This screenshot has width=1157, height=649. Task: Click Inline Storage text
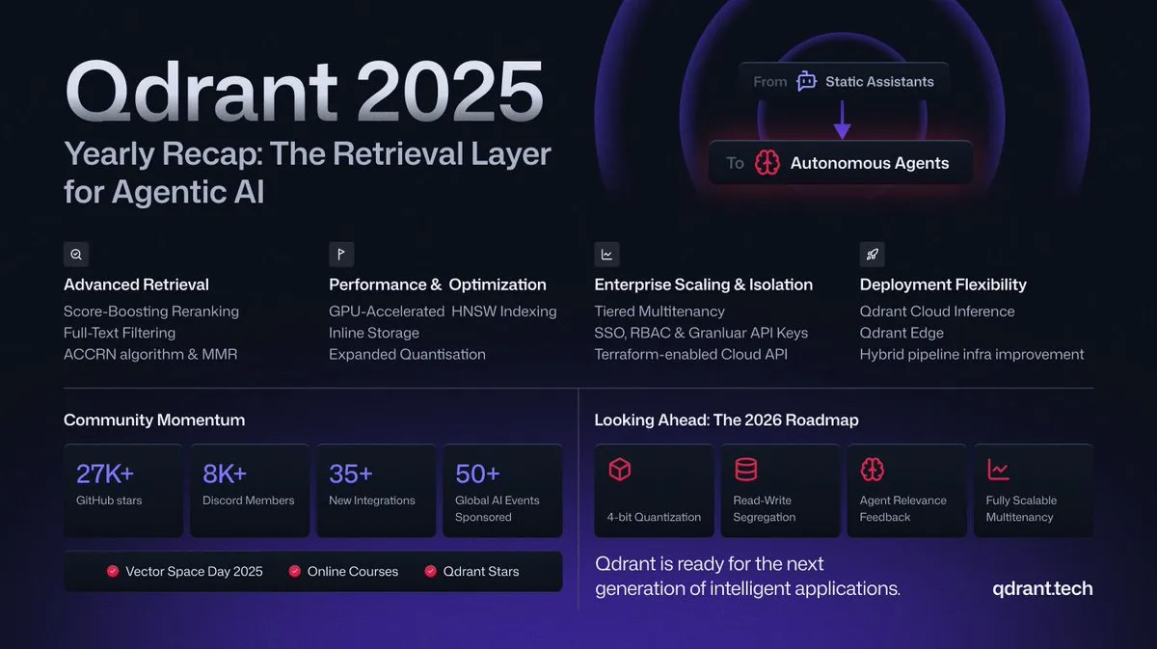tap(374, 333)
